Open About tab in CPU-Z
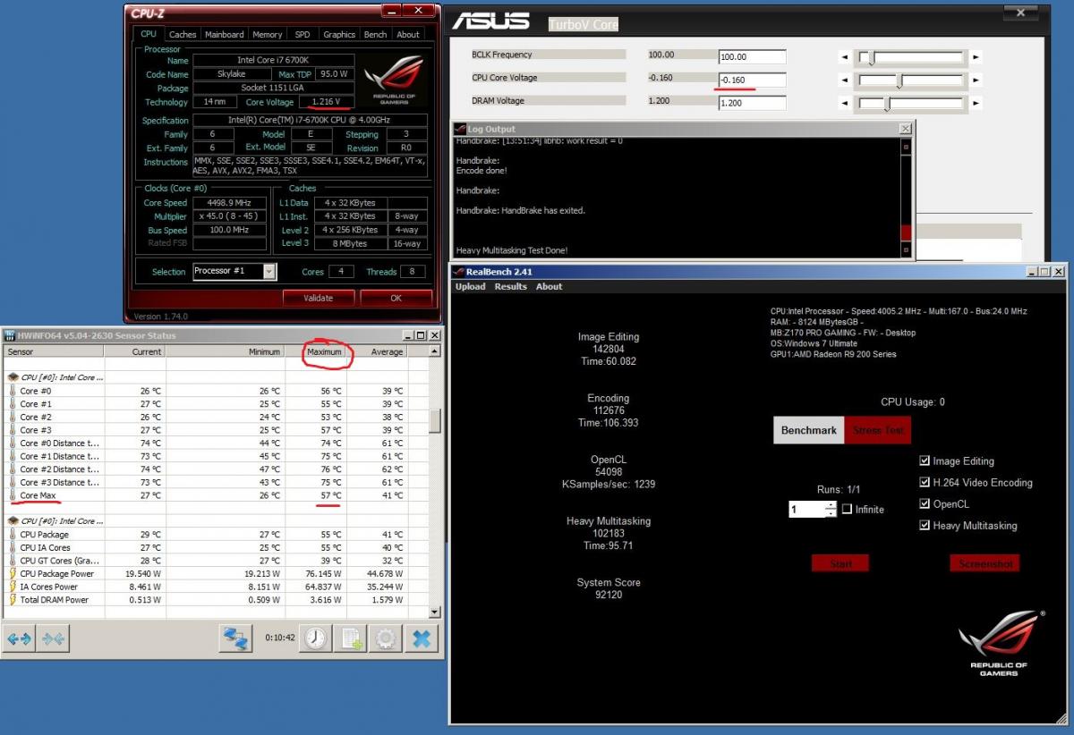Viewport: 1074px width, 735px height. (408, 34)
